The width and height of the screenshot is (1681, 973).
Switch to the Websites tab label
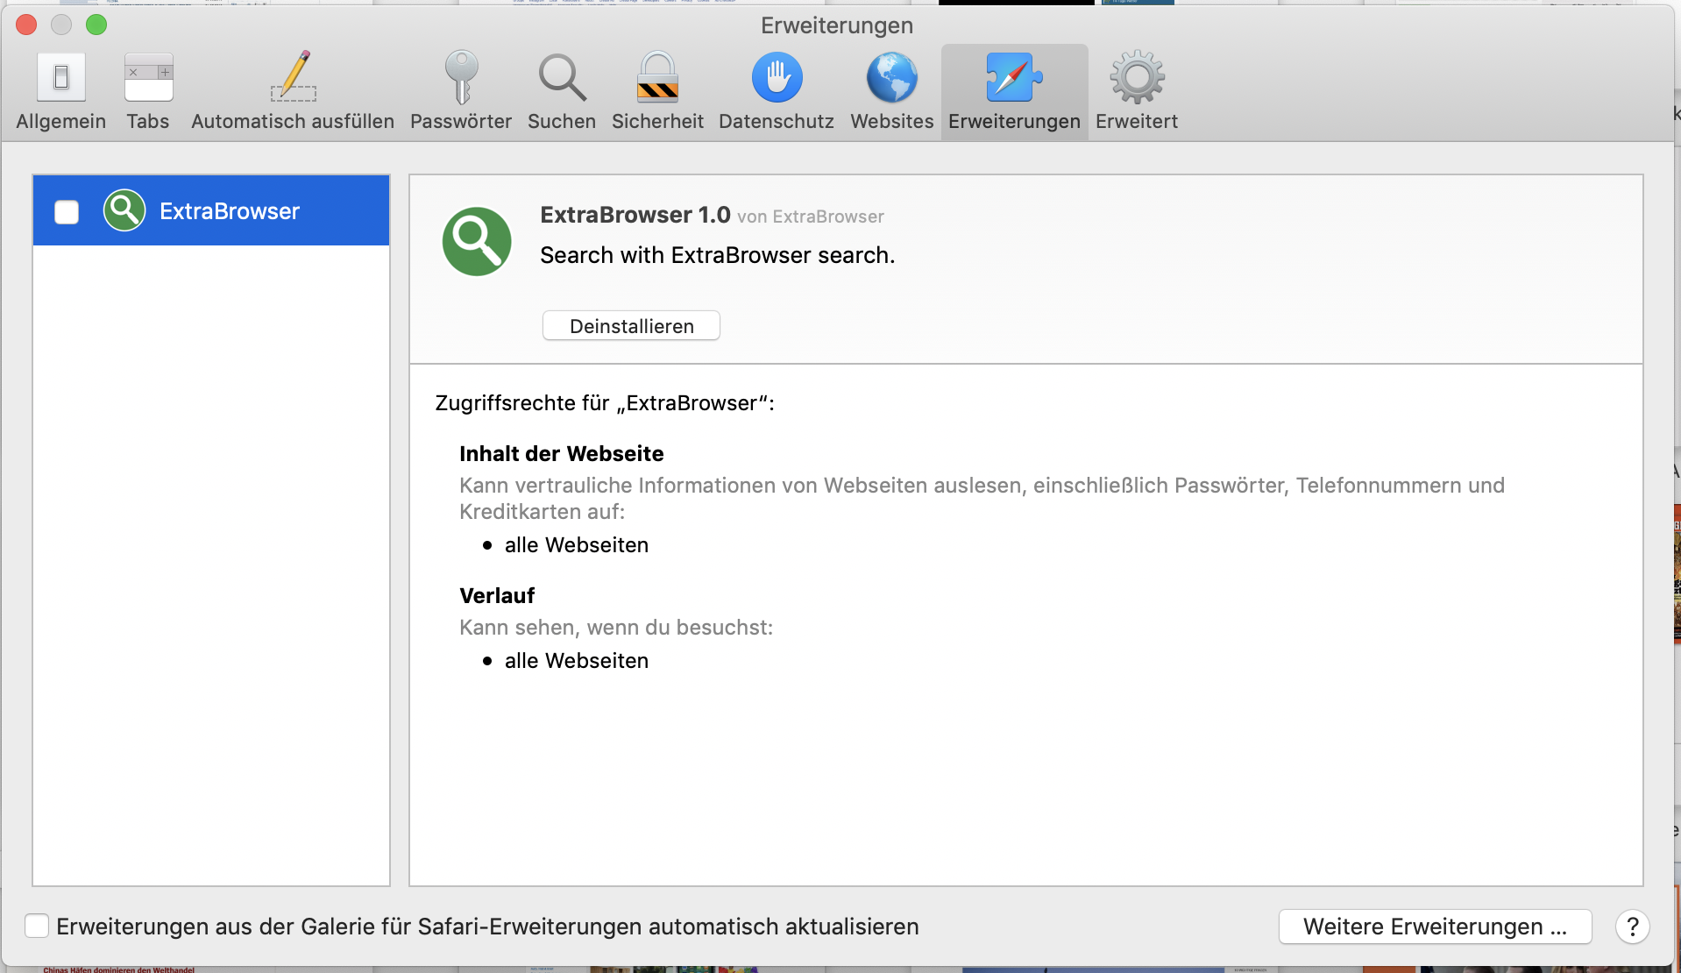[x=892, y=121]
